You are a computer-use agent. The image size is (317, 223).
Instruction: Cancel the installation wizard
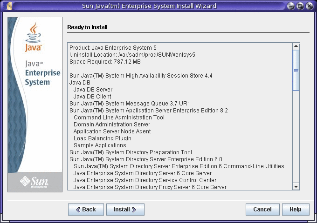(262, 210)
